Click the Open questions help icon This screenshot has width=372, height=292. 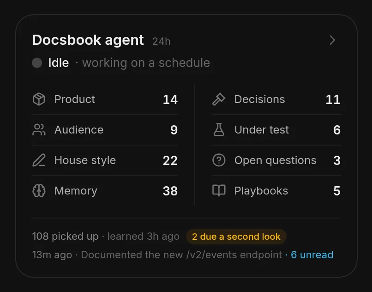219,160
